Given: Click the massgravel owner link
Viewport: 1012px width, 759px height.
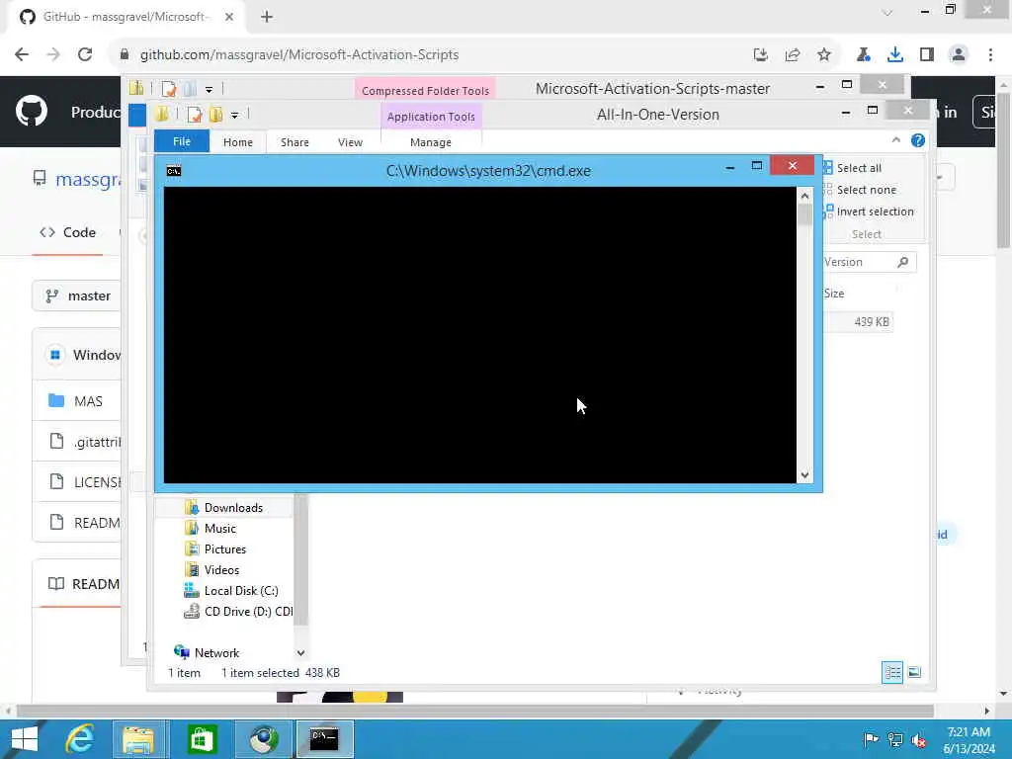Looking at the screenshot, I should (x=88, y=179).
